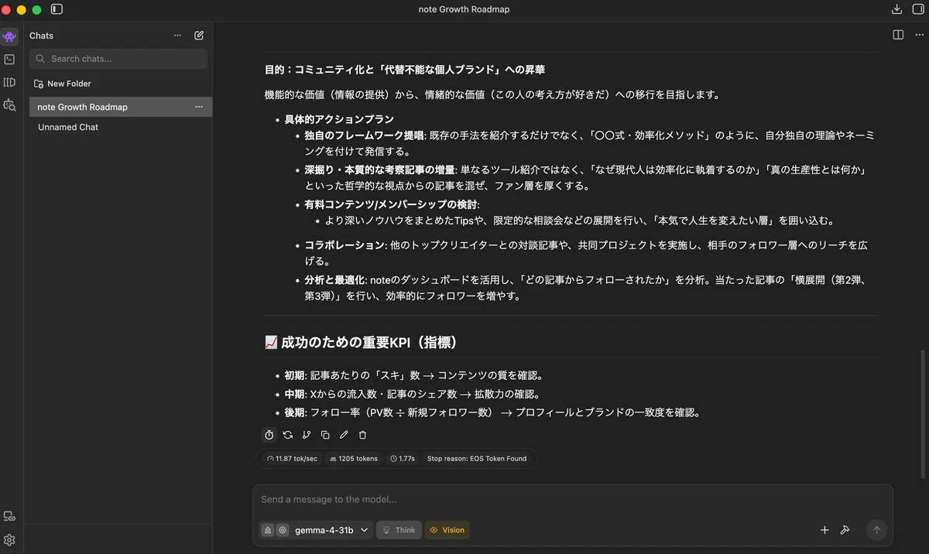Delete the assistant message
The height and width of the screenshot is (554, 929).
tap(362, 435)
